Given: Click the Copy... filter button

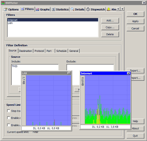Looking at the screenshot, I should coord(110,27).
